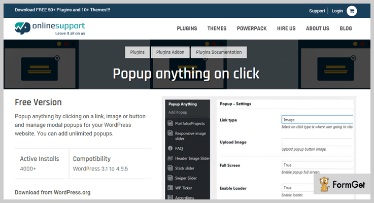Click 'Enable popup full screen.' hint
This screenshot has width=374, height=203.
[300, 172]
